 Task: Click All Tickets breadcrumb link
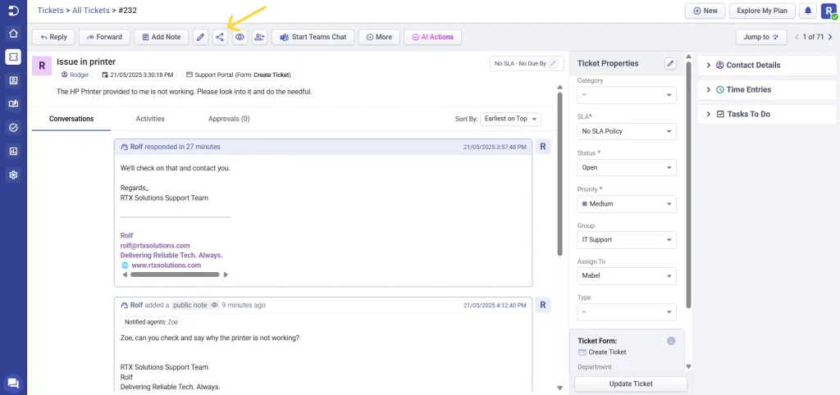tap(90, 10)
